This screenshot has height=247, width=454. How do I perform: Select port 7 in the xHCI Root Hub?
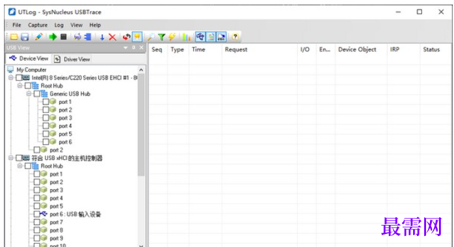coord(56,222)
